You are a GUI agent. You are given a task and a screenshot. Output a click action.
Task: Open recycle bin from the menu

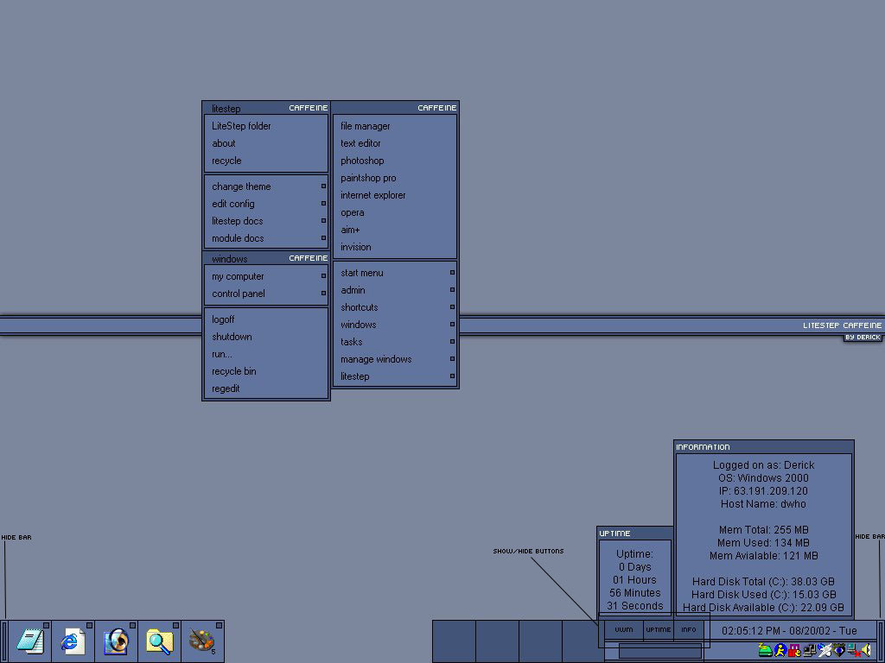coord(266,371)
